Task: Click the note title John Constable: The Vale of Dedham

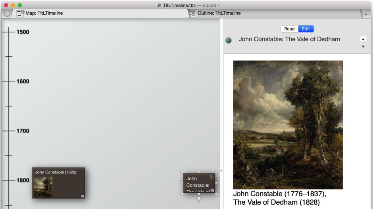Action: [289, 39]
